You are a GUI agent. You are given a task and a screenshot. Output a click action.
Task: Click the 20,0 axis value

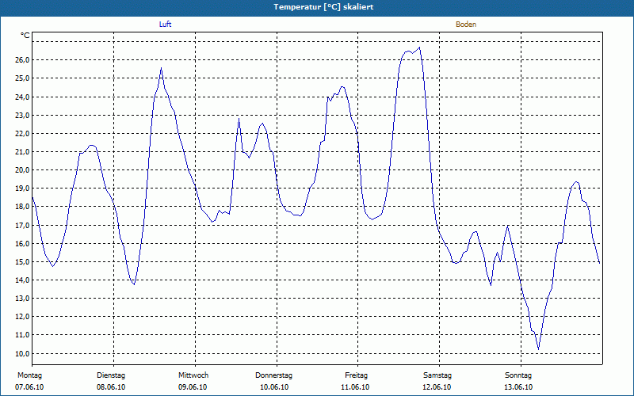22,169
